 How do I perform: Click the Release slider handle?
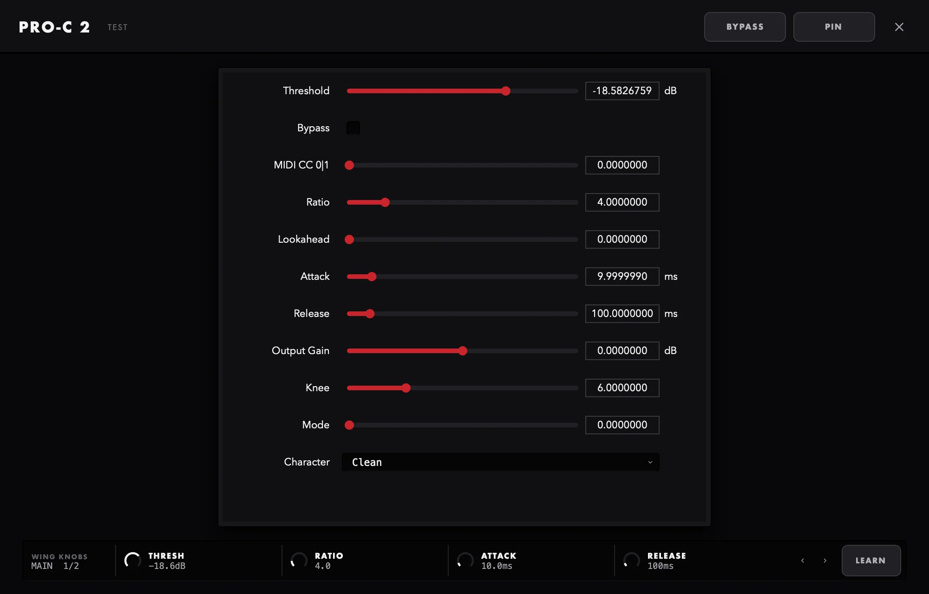point(370,314)
